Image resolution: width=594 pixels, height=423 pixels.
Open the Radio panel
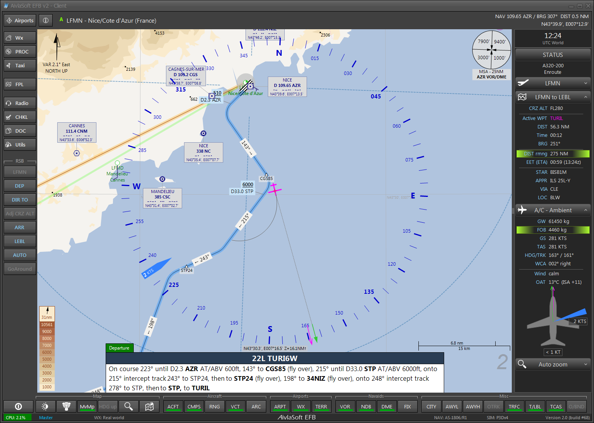click(x=20, y=103)
